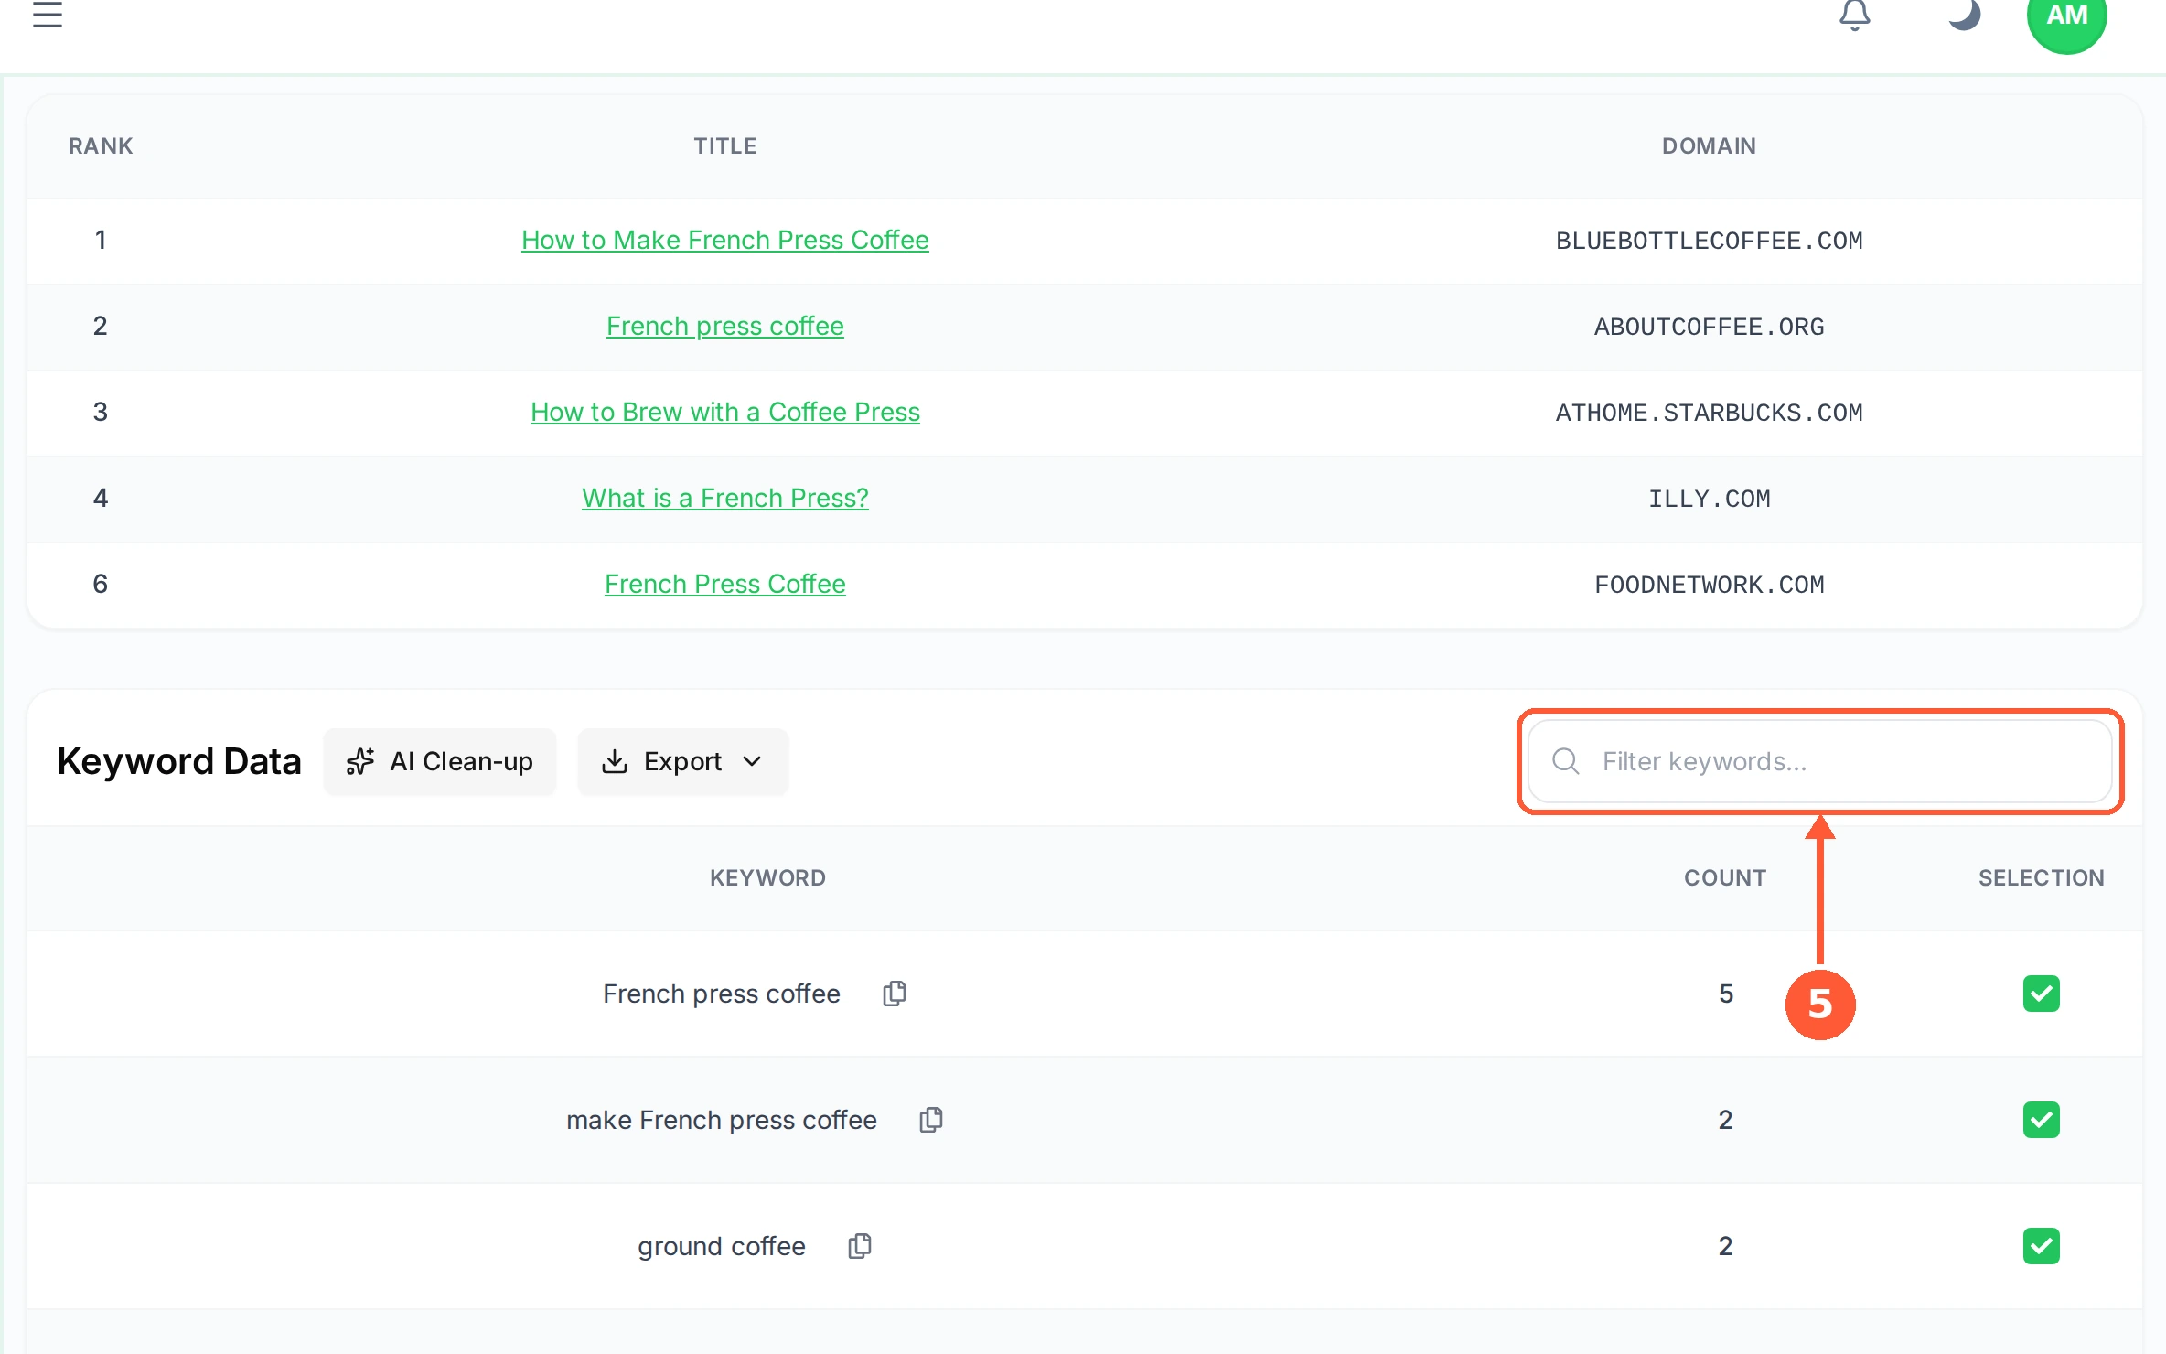The height and width of the screenshot is (1354, 2166).
Task: Click the 'French press coffee' keyword cell text
Action: (722, 994)
